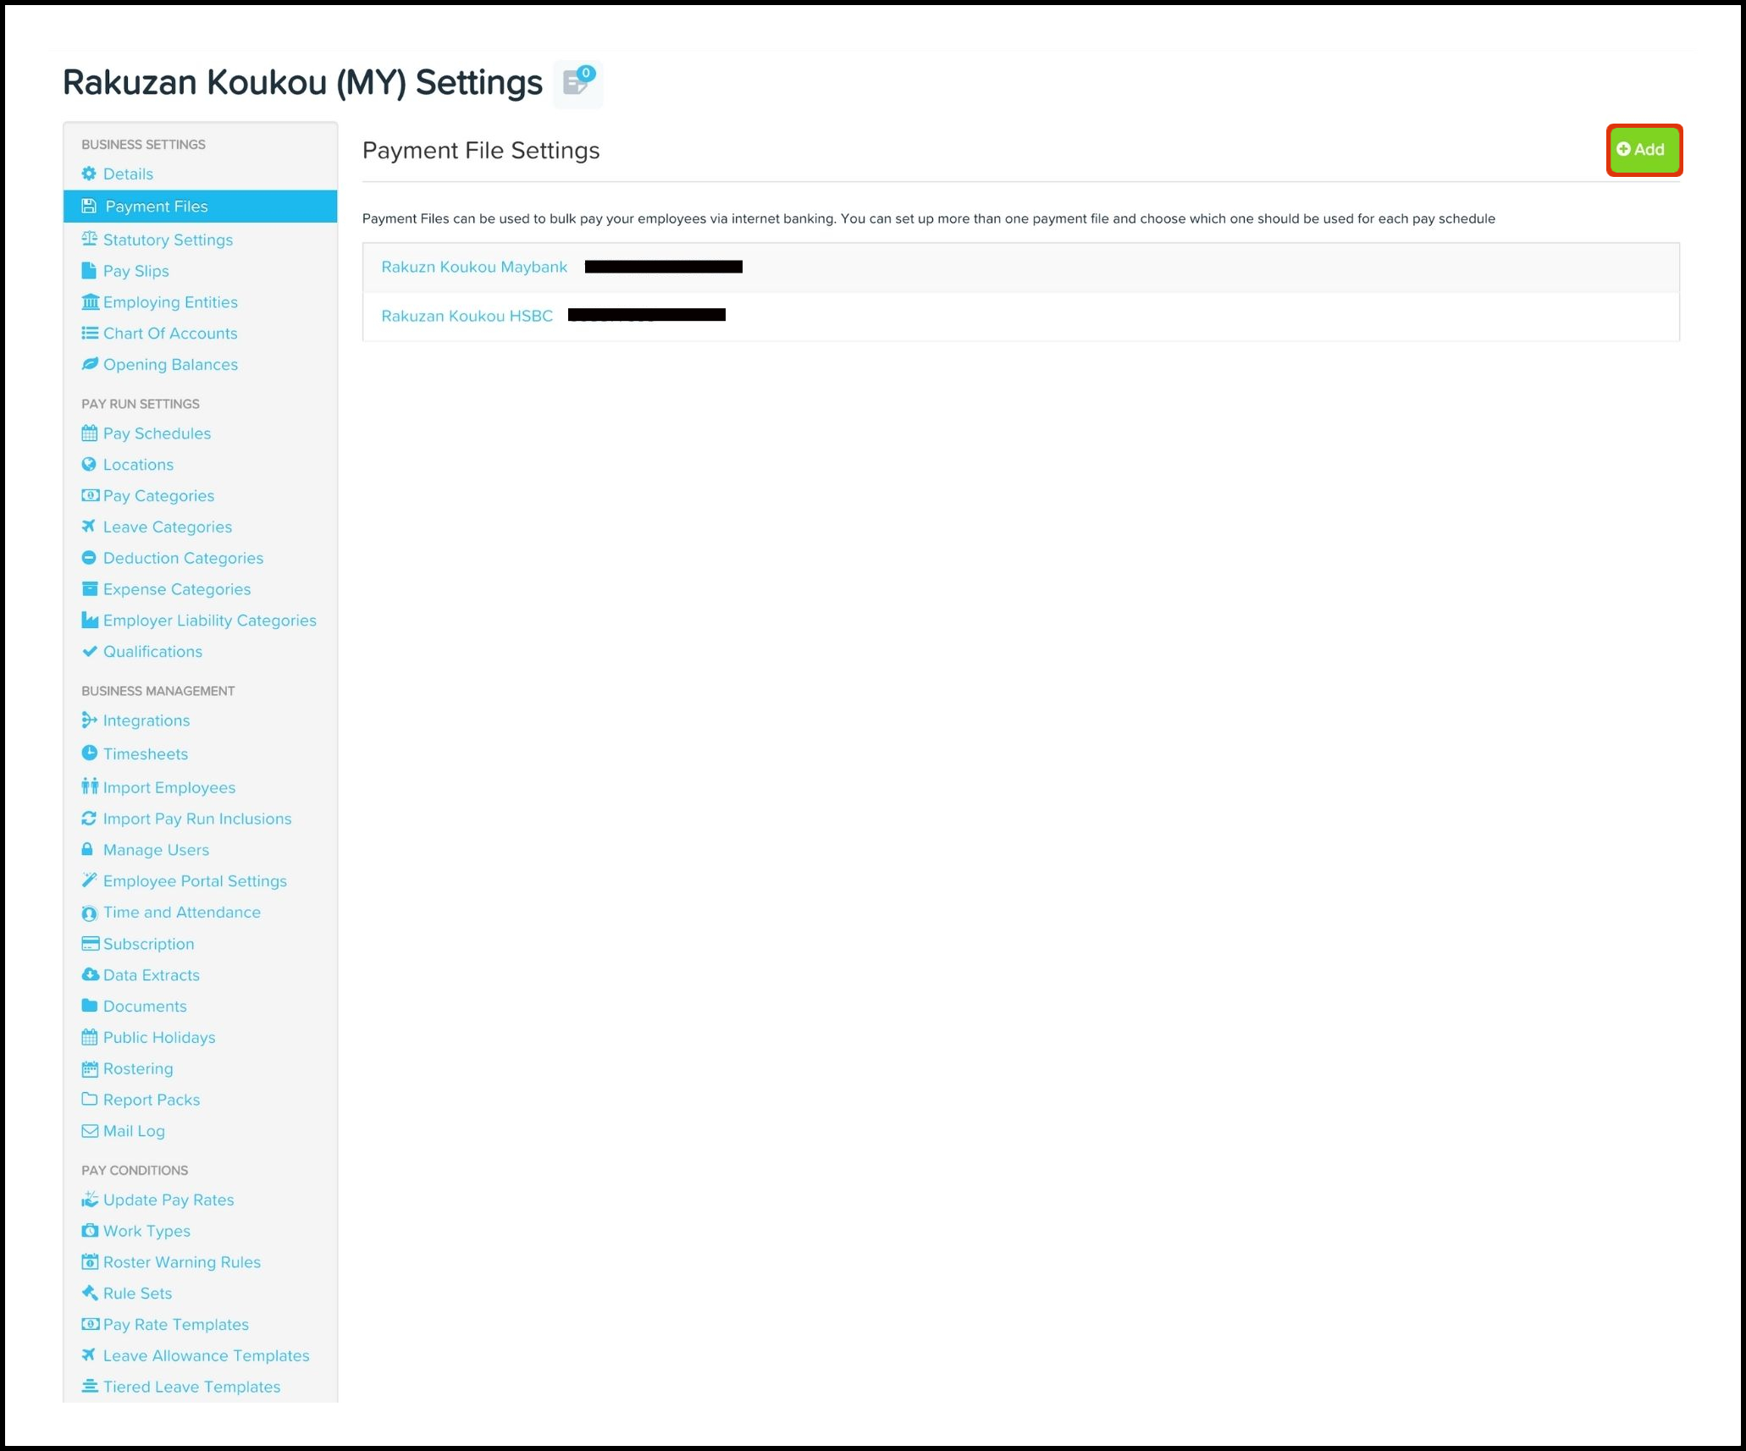This screenshot has height=1451, width=1746.
Task: Click the envelope icon next to Mail Log
Action: pyautogui.click(x=90, y=1131)
